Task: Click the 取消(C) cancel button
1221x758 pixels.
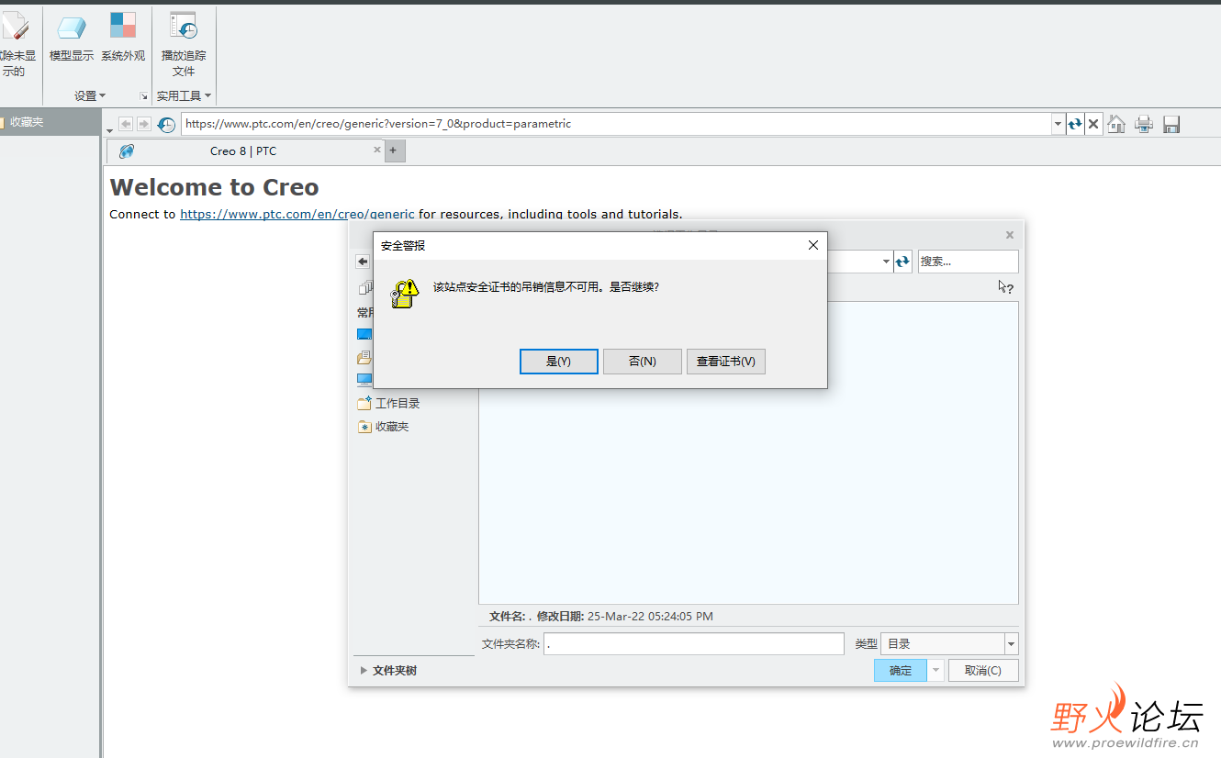Action: pyautogui.click(x=983, y=671)
